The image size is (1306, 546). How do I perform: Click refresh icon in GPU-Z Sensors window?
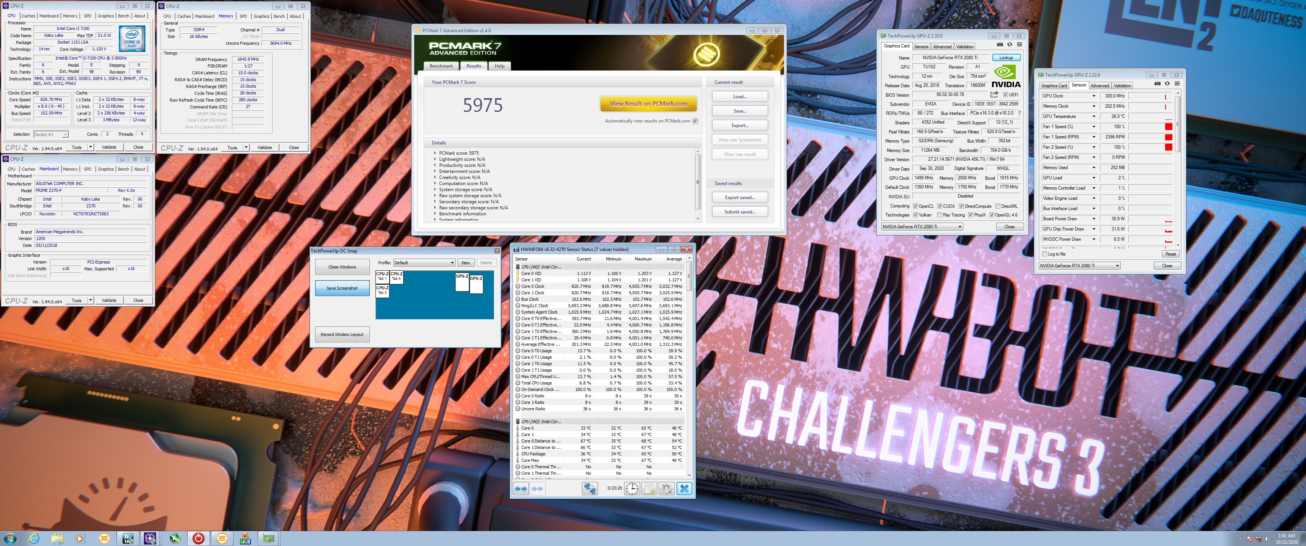[1167, 83]
